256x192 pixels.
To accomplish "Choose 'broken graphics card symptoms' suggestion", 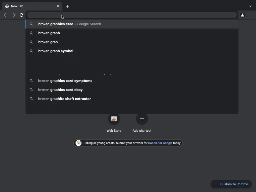I will pyautogui.click(x=65, y=81).
